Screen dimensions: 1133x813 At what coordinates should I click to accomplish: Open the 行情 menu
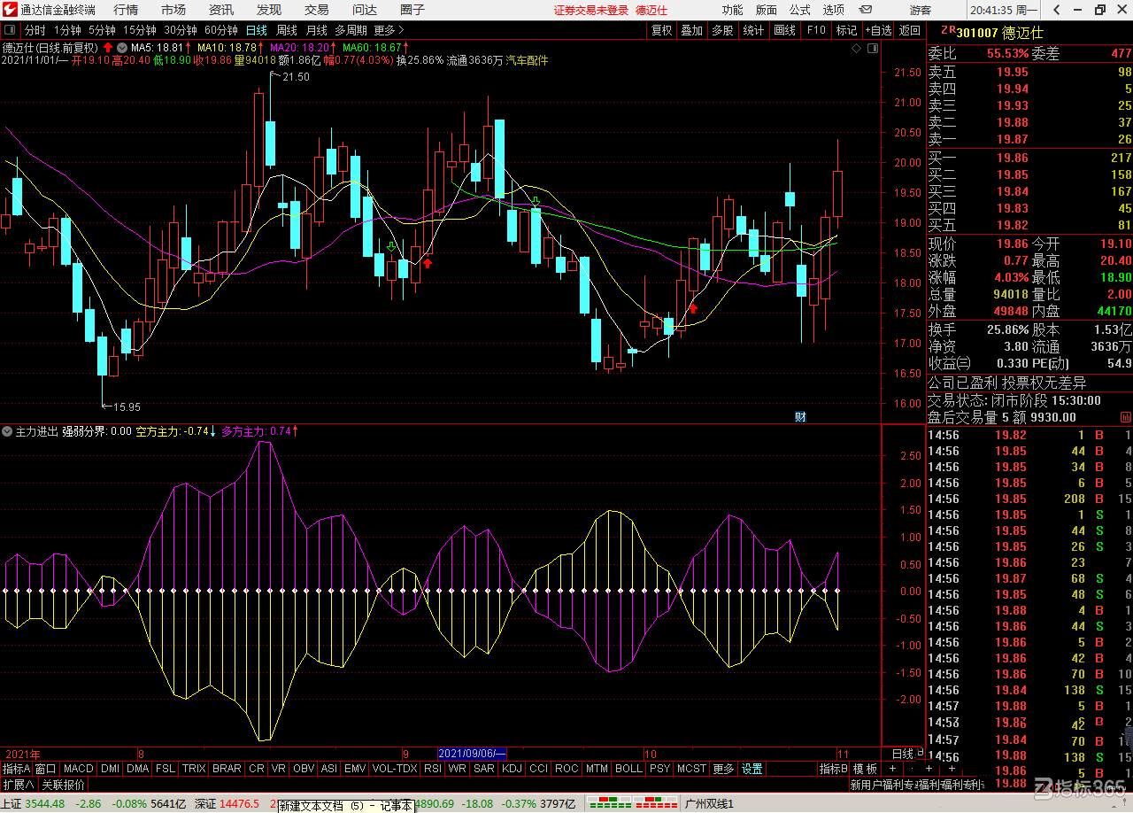coord(126,10)
